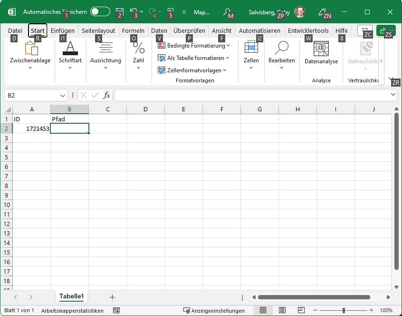Open Als Tabelle formatieren gallery

coord(193,58)
